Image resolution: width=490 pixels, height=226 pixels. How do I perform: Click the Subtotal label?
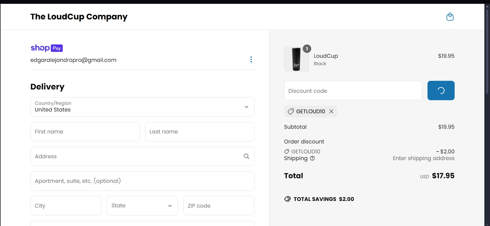[x=295, y=127]
